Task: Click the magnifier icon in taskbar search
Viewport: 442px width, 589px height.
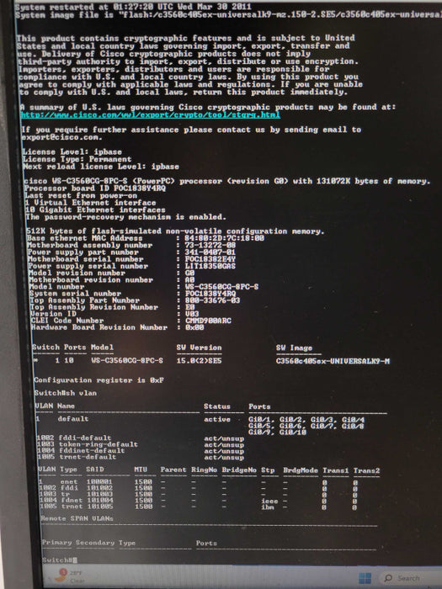Action: pos(389,578)
